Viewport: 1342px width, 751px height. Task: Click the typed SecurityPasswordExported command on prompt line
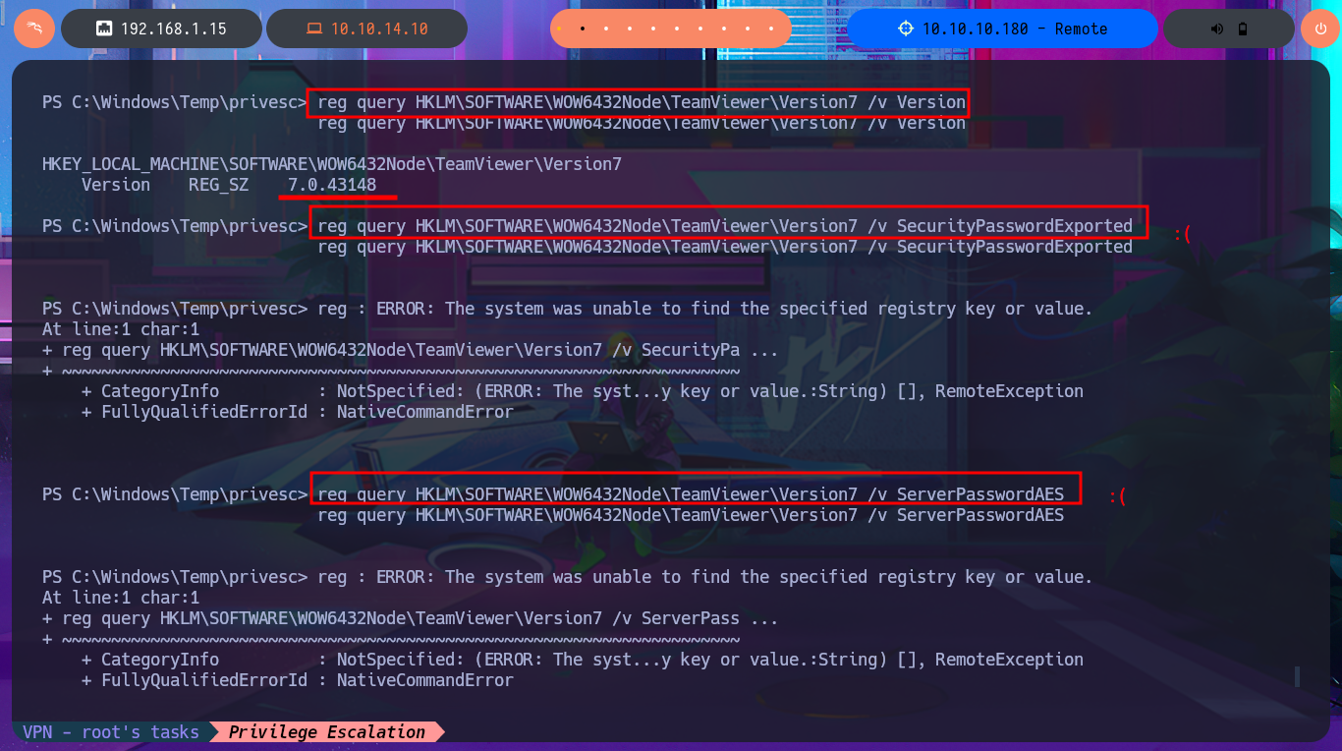point(725,226)
